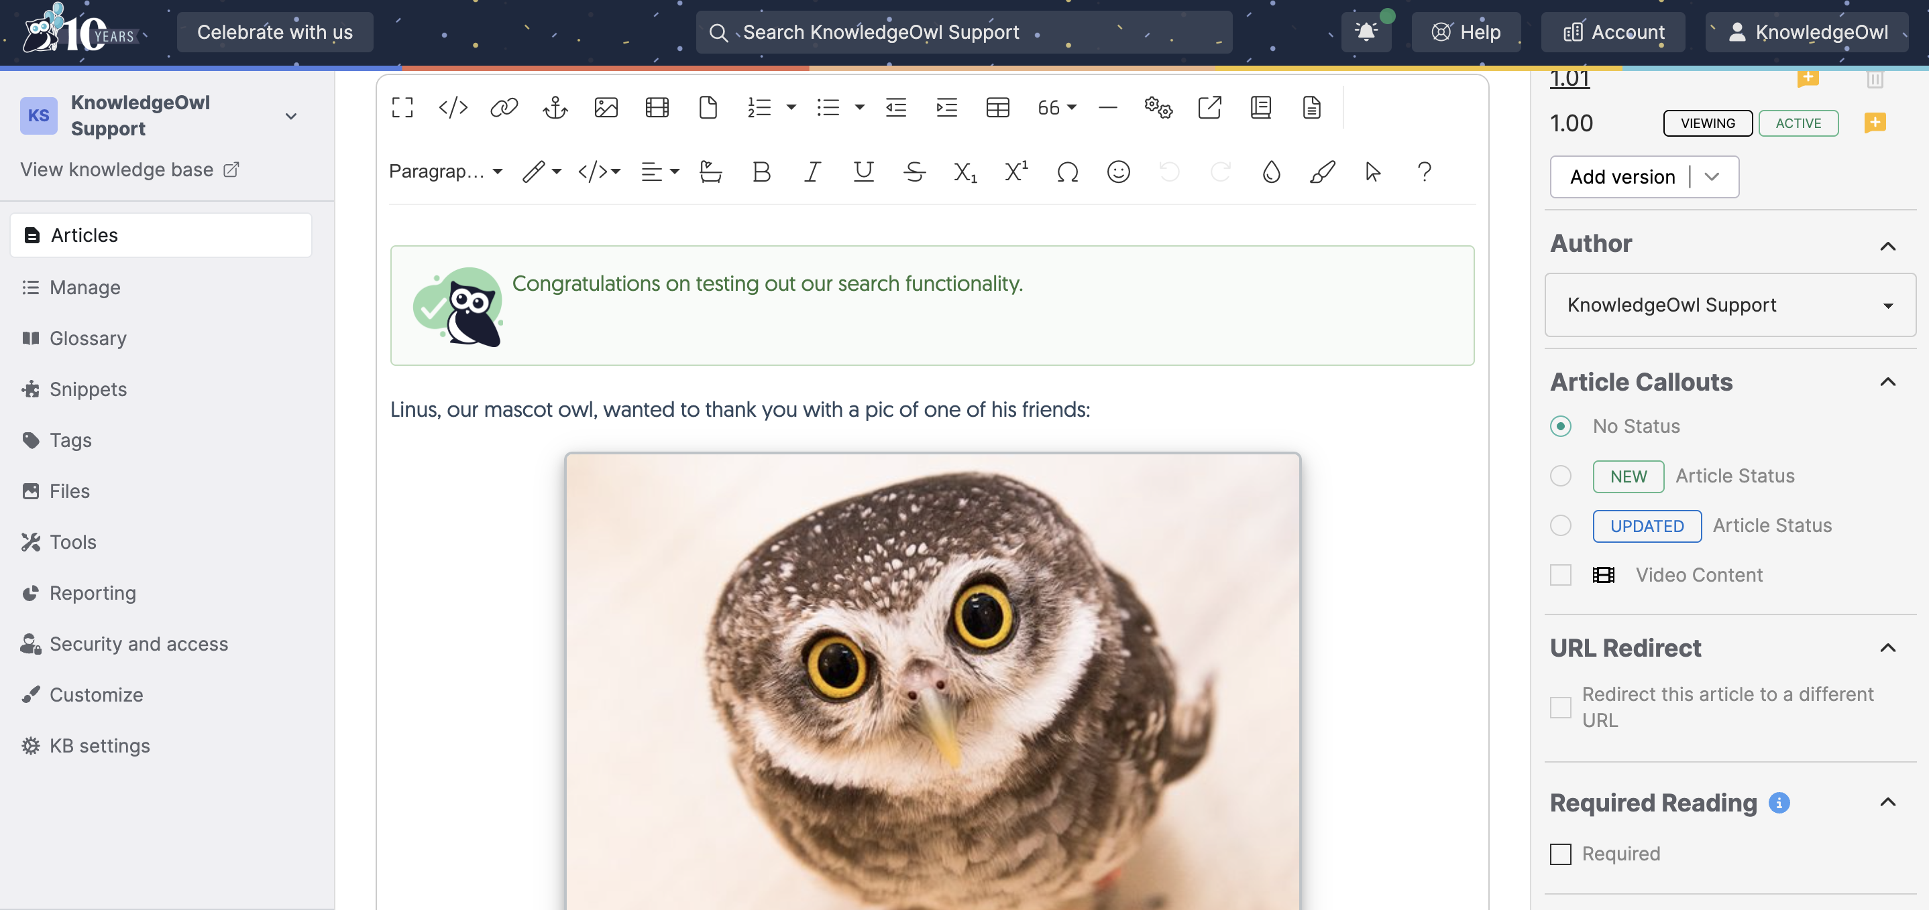Open the Author dropdown KnowledgeOwl Support

pyautogui.click(x=1730, y=305)
